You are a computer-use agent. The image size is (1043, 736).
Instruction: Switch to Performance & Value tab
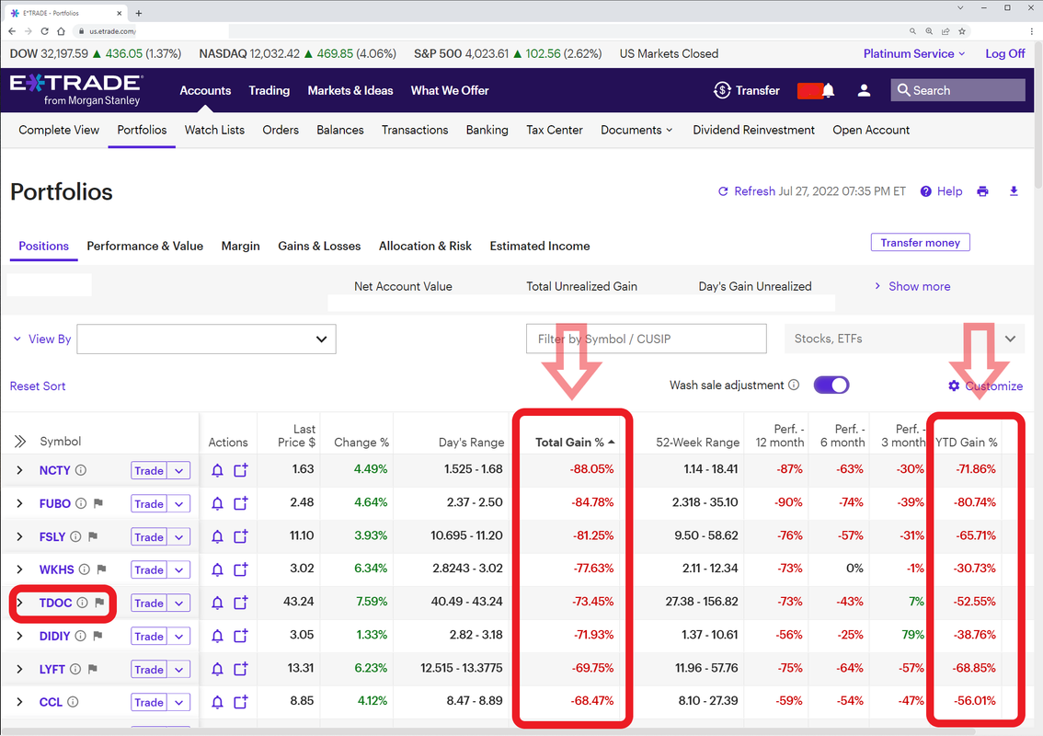click(145, 247)
